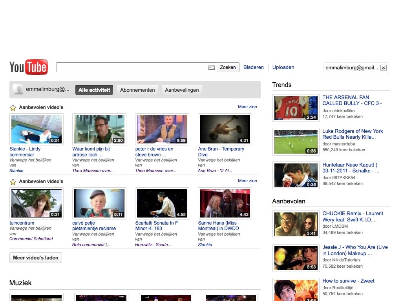Open the How to survive - Zweet thumbnail
402x301 pixels.
click(296, 290)
